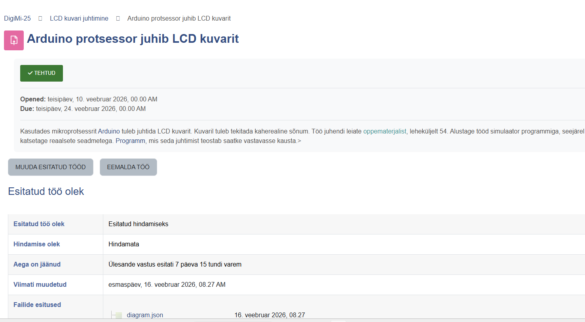Open the oppematerjalist link
Screen dimensions: 585x322
[385, 131]
